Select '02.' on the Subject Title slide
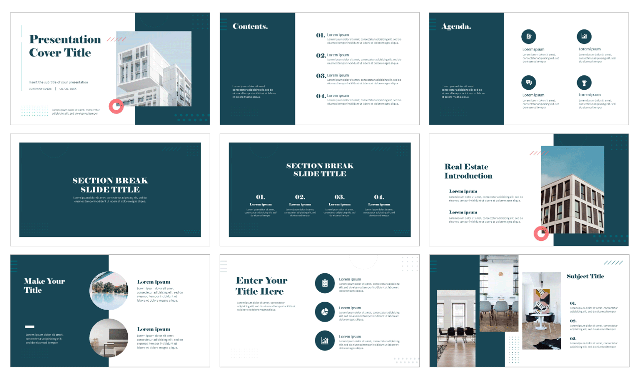639x379 pixels. [x=573, y=321]
